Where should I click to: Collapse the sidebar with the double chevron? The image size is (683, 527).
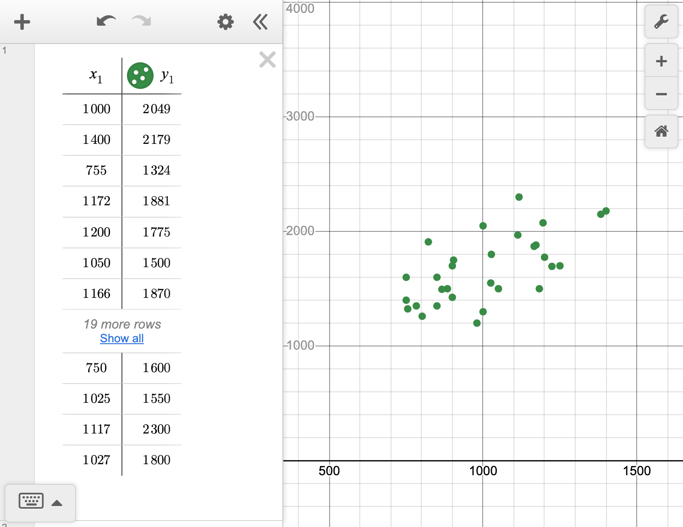[260, 22]
